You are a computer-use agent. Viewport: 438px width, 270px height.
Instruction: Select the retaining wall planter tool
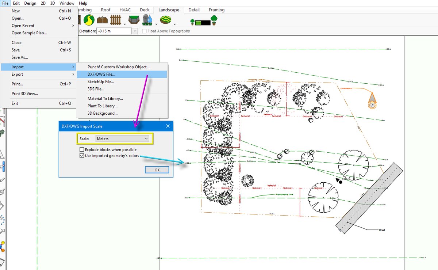click(135, 20)
